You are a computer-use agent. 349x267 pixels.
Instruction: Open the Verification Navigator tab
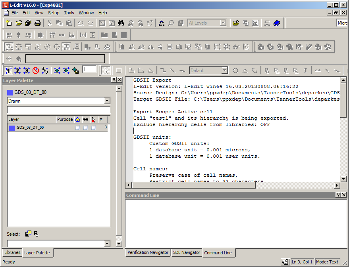point(148,252)
